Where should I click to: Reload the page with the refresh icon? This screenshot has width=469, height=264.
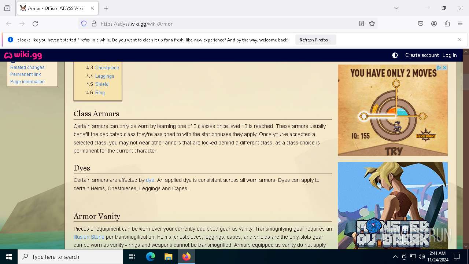tap(35, 24)
